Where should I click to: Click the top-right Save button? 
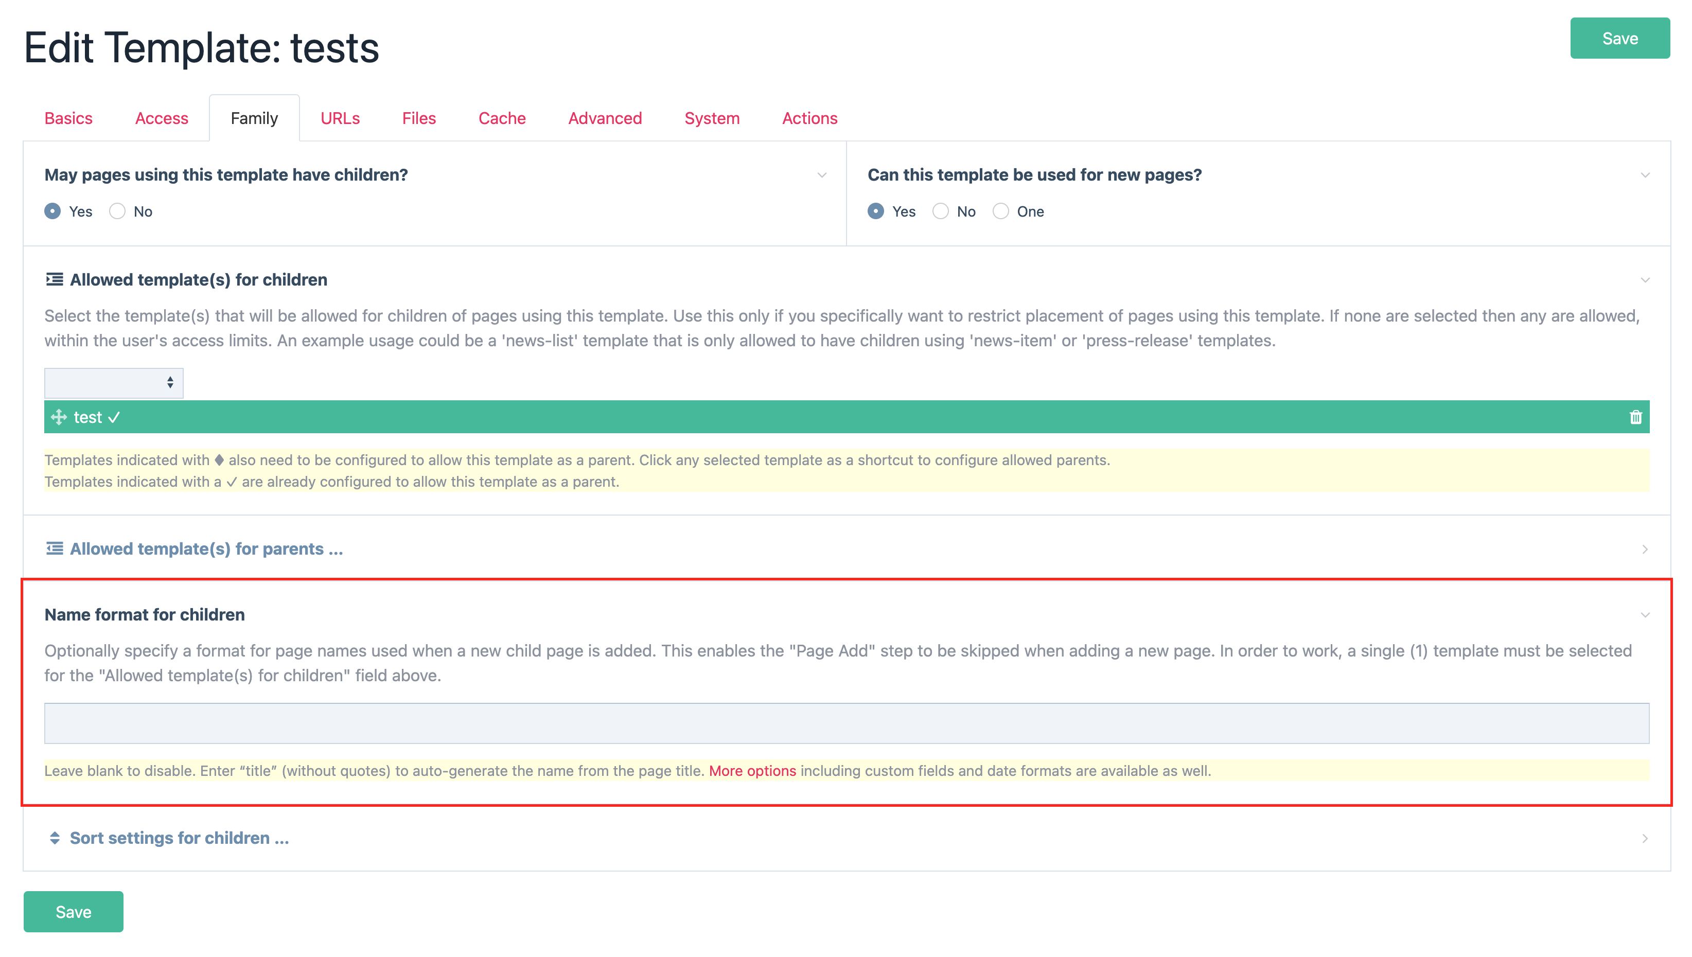pyautogui.click(x=1619, y=38)
